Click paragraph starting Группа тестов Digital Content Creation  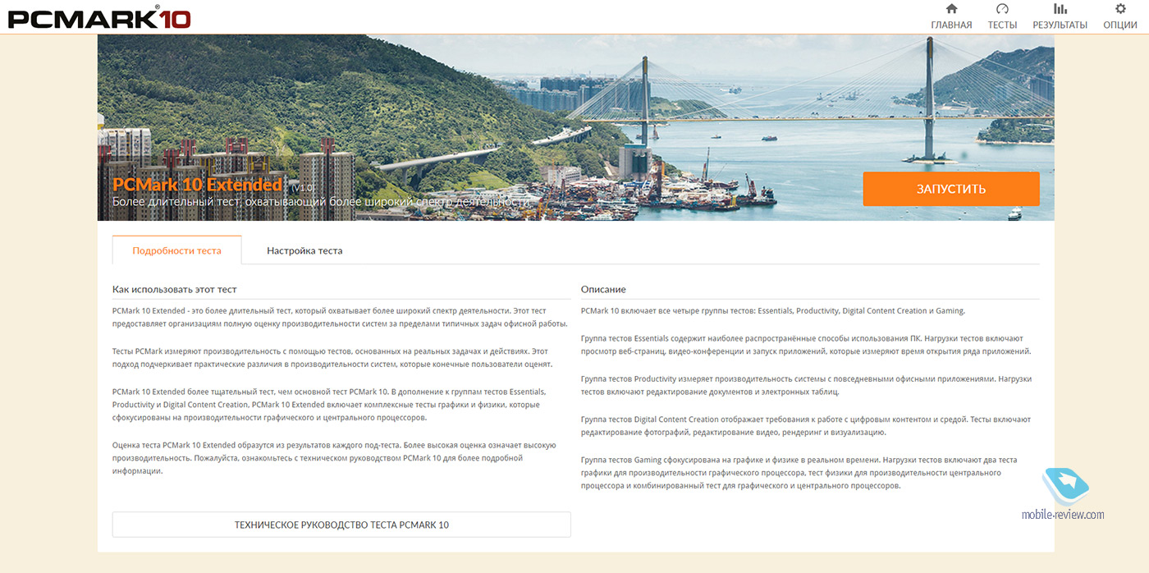click(x=805, y=425)
